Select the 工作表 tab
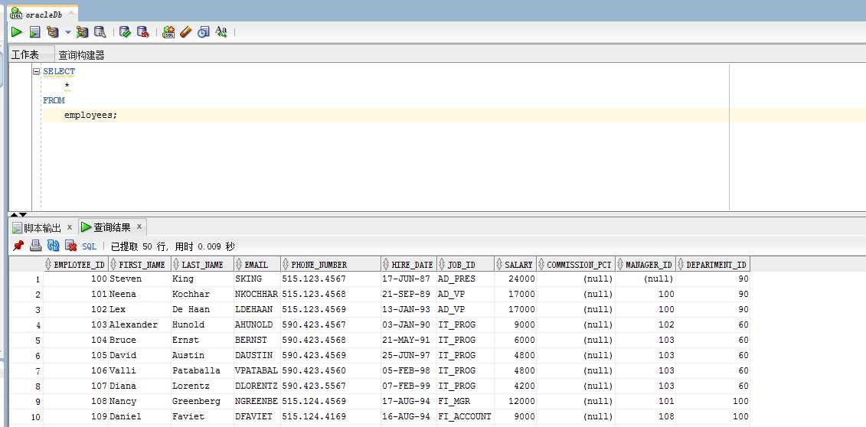This screenshot has height=427, width=866. 25,54
